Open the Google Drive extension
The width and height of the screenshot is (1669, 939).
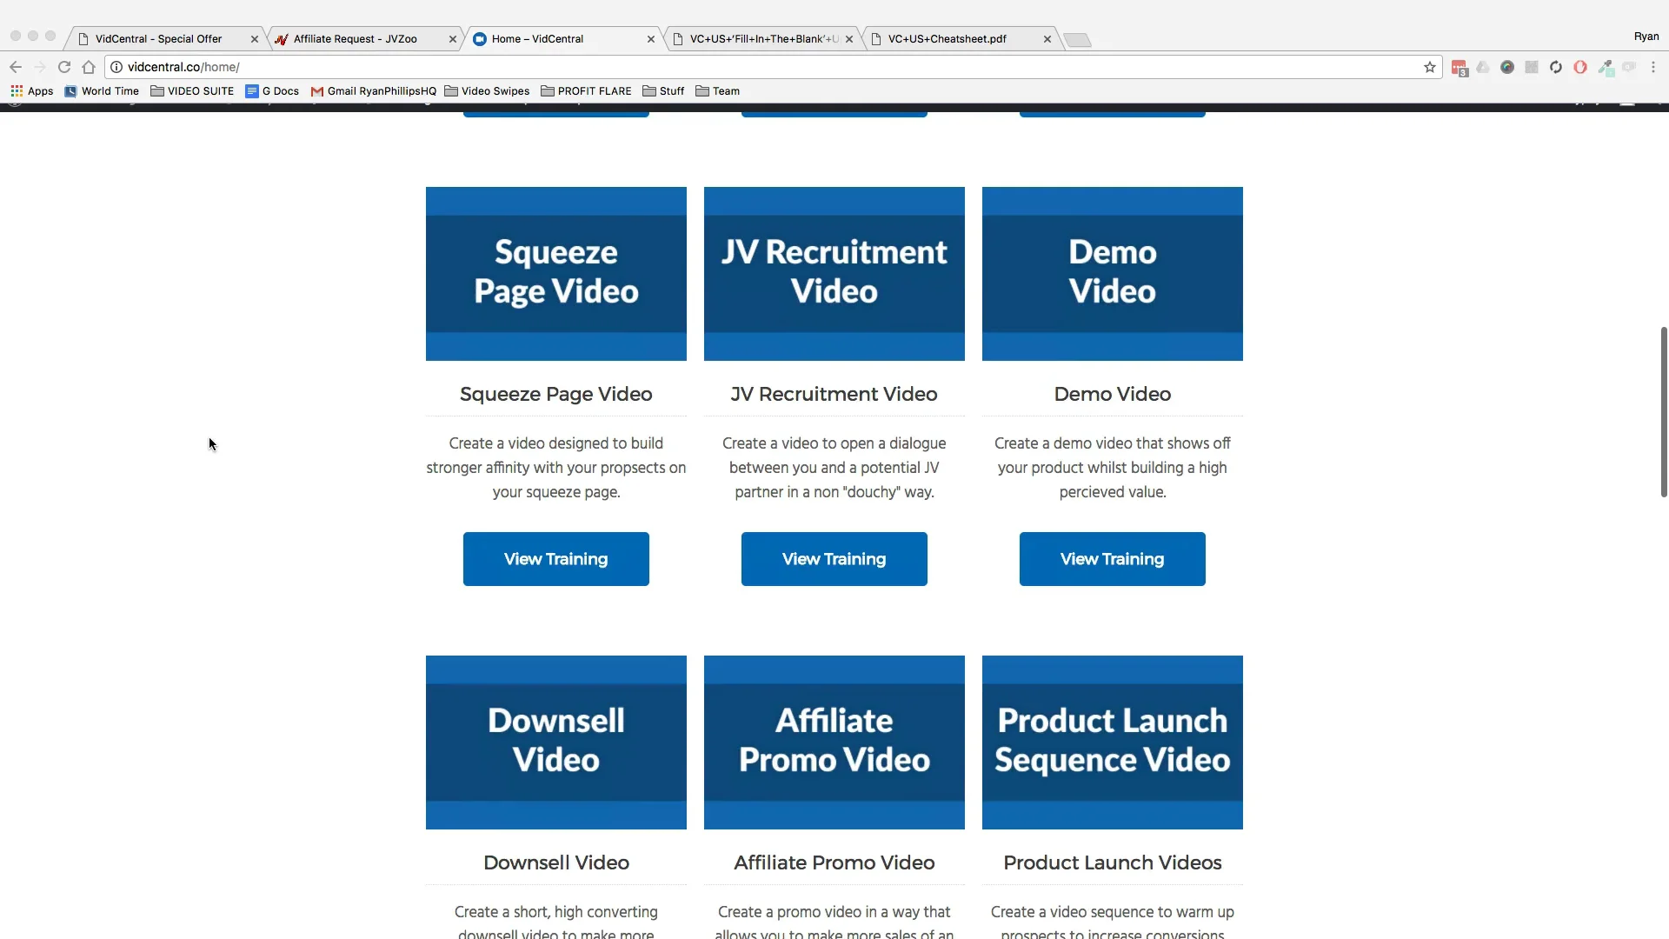point(1482,67)
